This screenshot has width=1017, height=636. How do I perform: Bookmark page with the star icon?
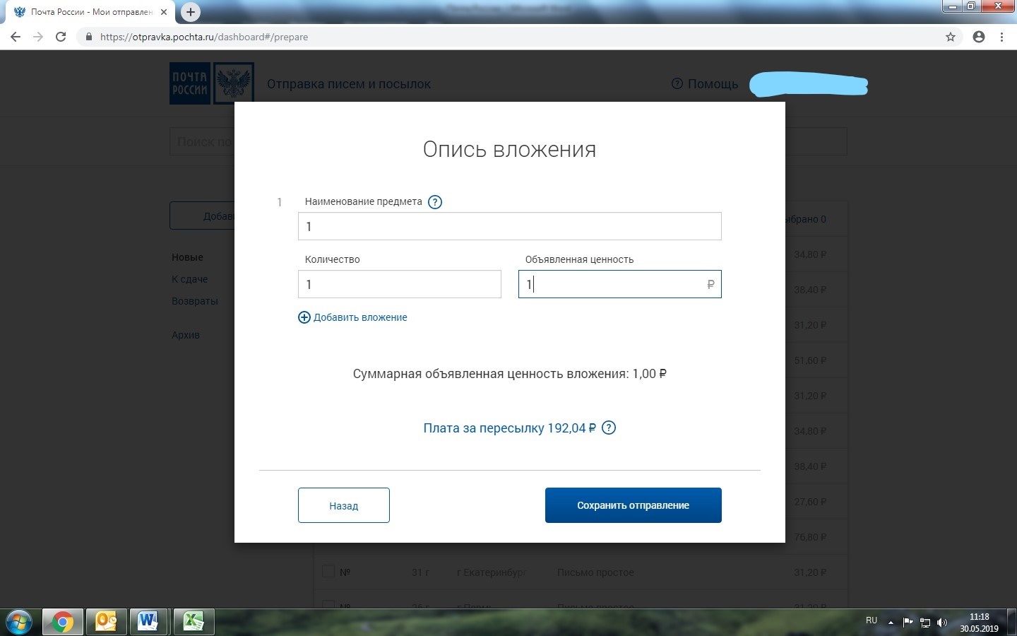pos(951,37)
